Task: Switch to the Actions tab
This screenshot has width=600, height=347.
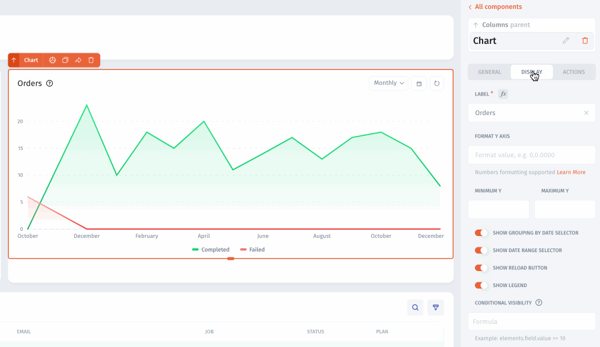Action: coord(573,72)
